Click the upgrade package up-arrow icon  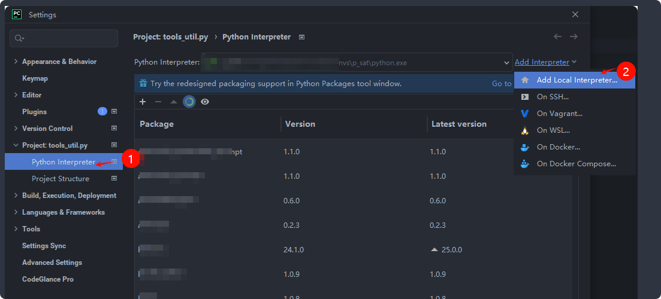[x=174, y=102]
